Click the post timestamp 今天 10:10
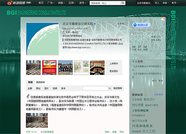186x134 pixels. (31, 132)
